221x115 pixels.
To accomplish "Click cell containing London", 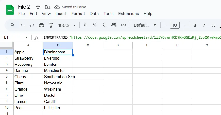I will pos(58,64).
